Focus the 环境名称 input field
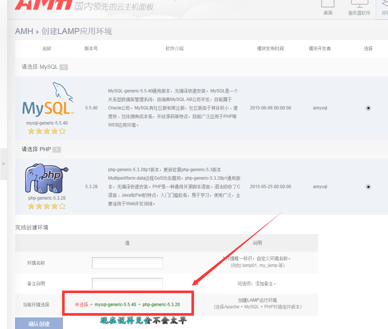The height and width of the screenshot is (329, 388). tap(127, 263)
